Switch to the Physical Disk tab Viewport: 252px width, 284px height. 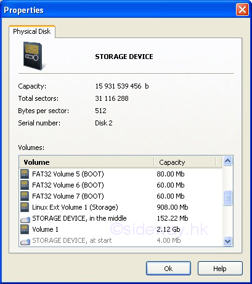coord(32,31)
